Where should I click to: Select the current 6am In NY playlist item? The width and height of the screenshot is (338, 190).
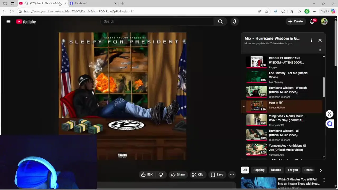[281, 107]
